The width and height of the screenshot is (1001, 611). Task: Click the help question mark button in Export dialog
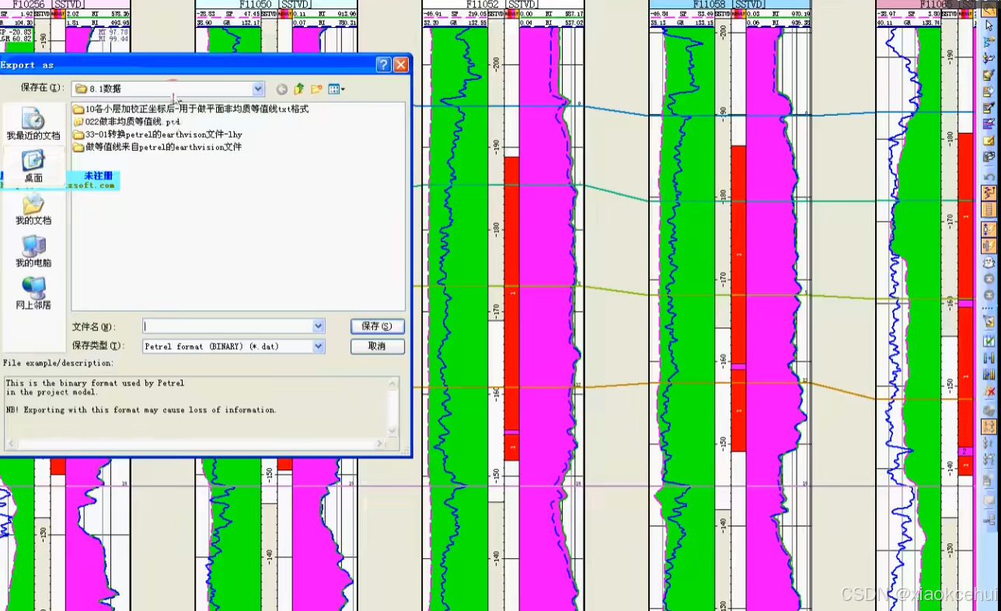(382, 65)
